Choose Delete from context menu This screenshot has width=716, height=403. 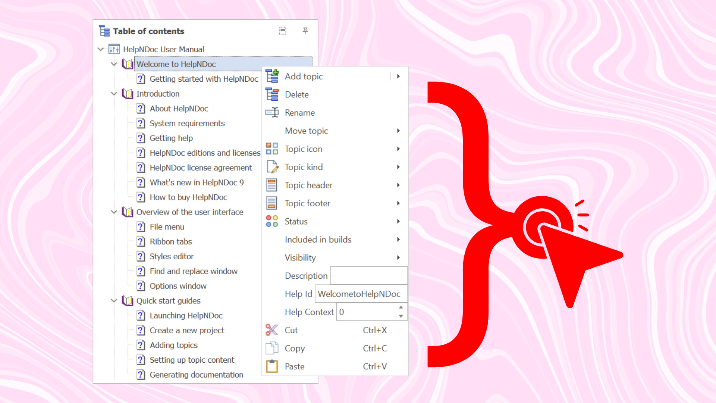pyautogui.click(x=335, y=94)
